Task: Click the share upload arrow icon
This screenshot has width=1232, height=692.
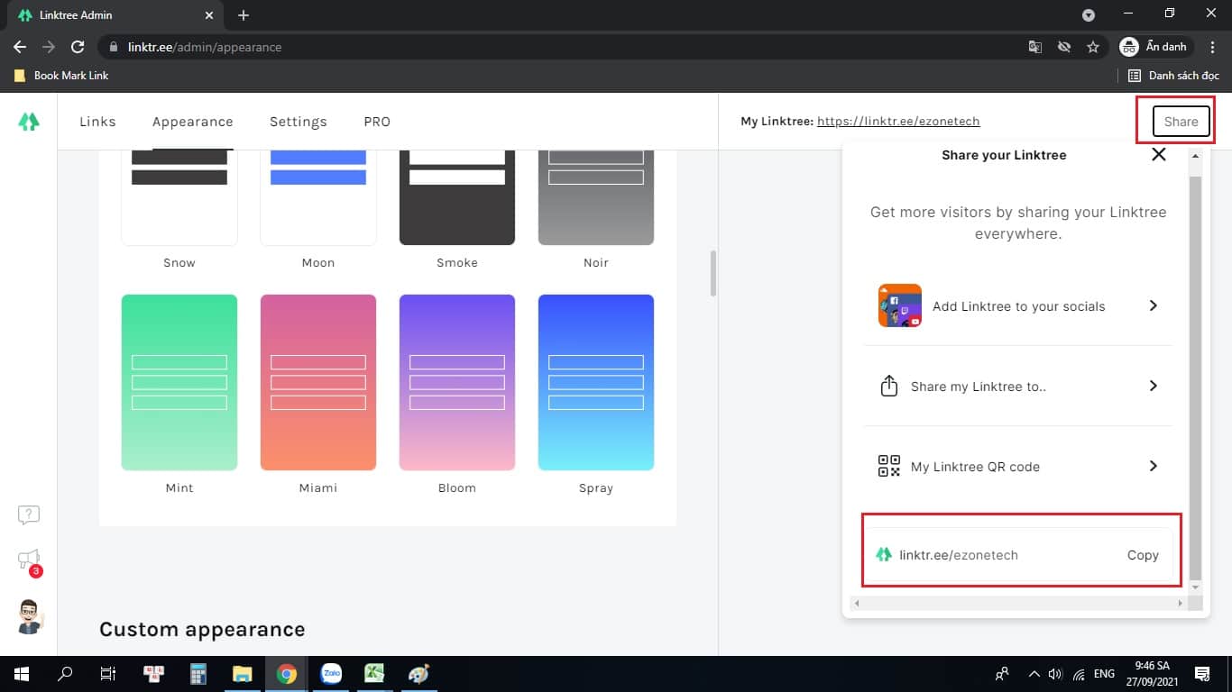Action: [x=889, y=386]
